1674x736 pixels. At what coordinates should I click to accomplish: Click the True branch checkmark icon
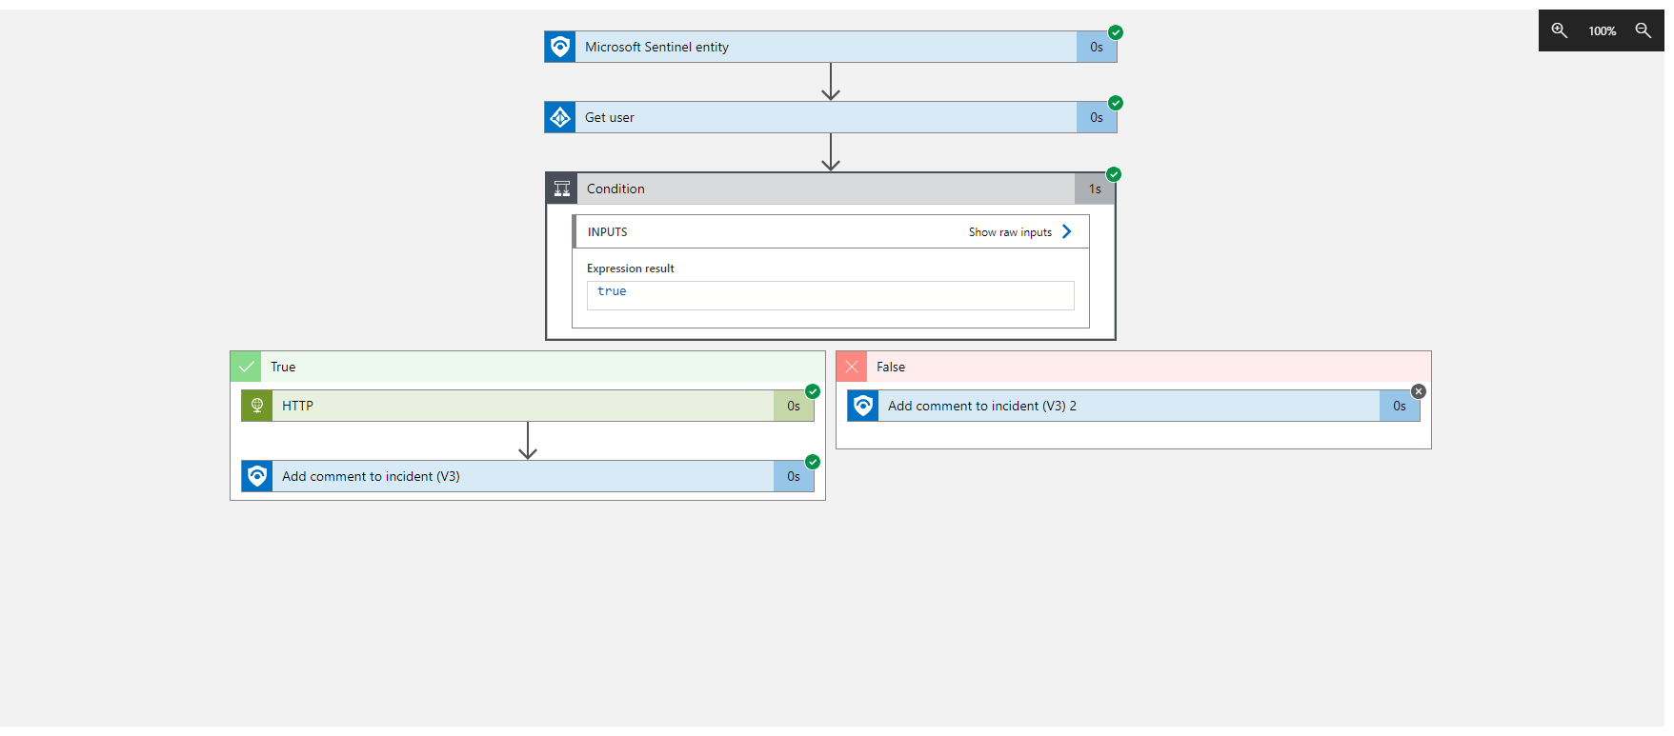pyautogui.click(x=246, y=367)
